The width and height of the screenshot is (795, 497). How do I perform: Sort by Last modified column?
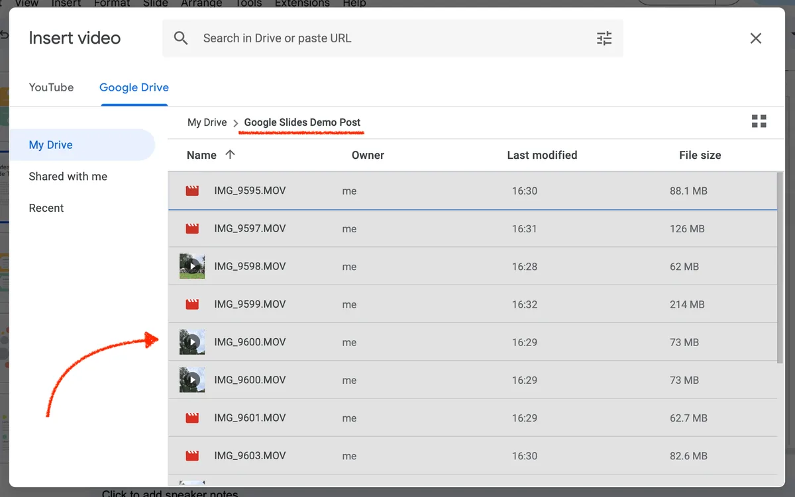pyautogui.click(x=542, y=155)
